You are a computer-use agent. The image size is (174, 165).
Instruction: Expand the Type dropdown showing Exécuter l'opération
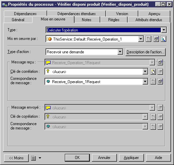pyautogui.click(x=164, y=30)
